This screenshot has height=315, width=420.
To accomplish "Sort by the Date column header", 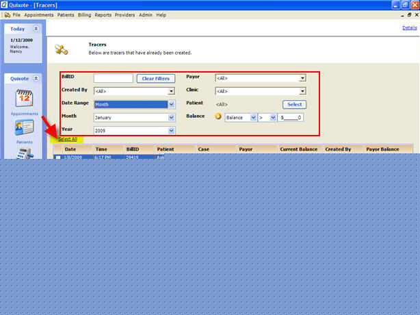I will click(x=78, y=149).
